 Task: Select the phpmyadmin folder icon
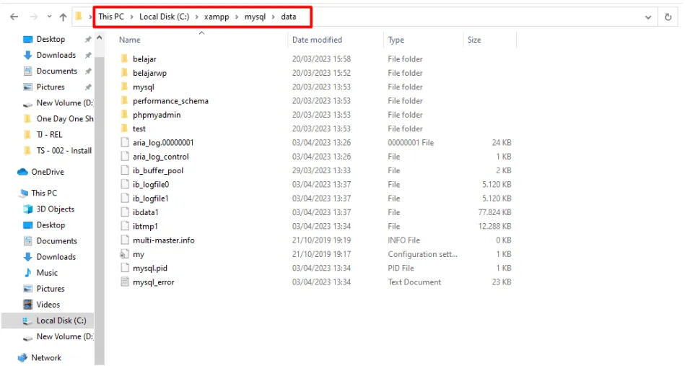(x=124, y=115)
